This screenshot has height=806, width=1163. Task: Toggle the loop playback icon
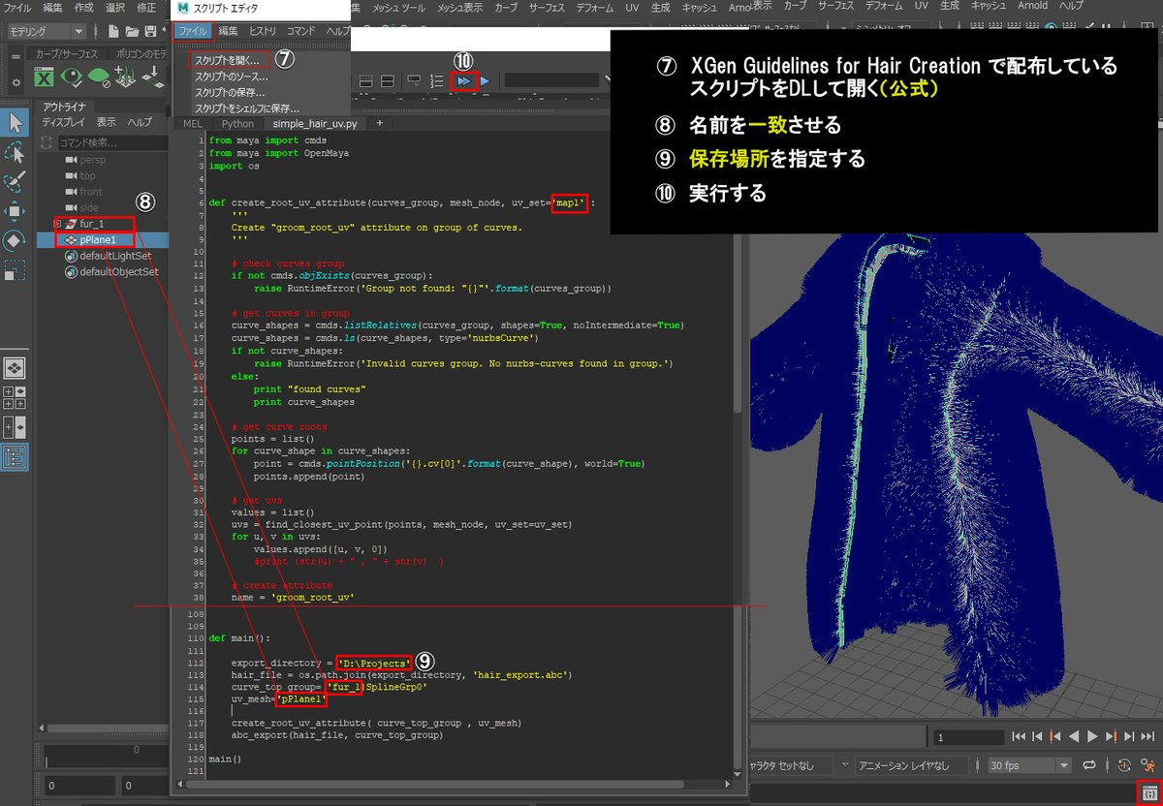(1089, 764)
